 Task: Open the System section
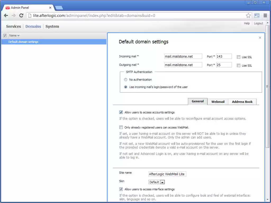(x=52, y=26)
